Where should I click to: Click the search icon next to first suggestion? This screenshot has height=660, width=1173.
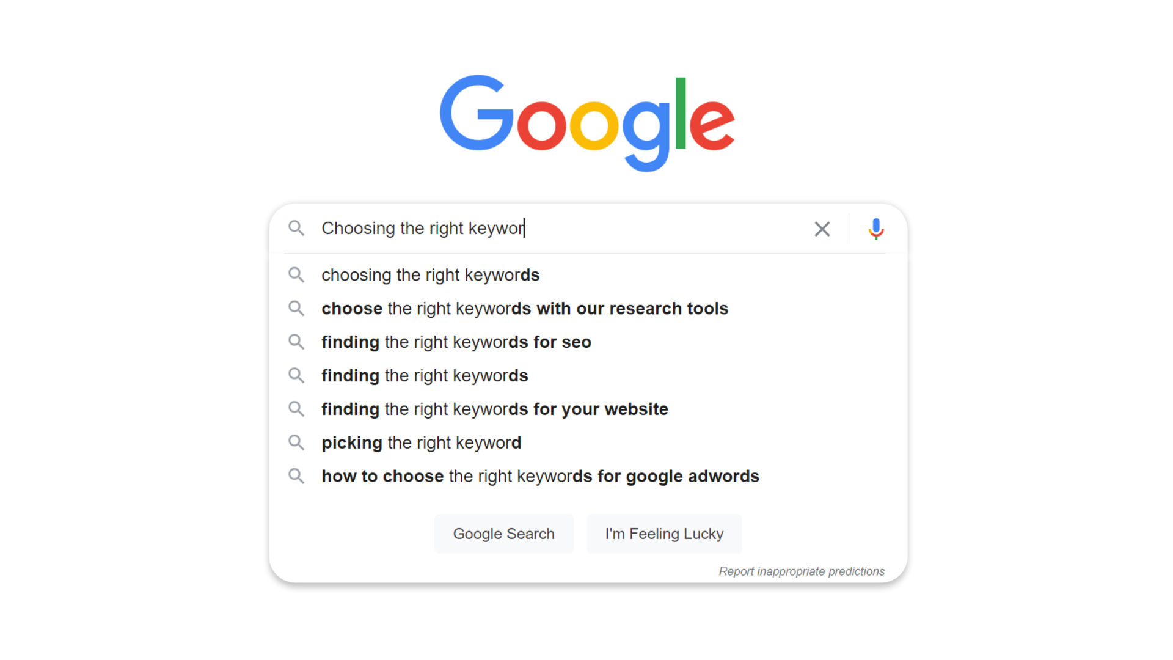click(x=298, y=275)
